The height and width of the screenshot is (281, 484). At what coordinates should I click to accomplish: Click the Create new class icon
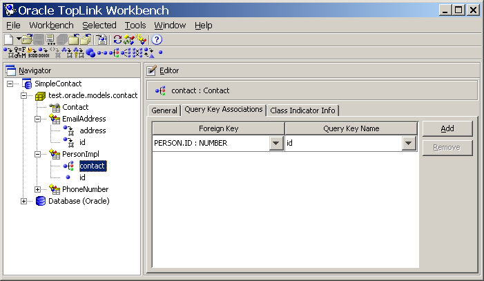(x=142, y=39)
